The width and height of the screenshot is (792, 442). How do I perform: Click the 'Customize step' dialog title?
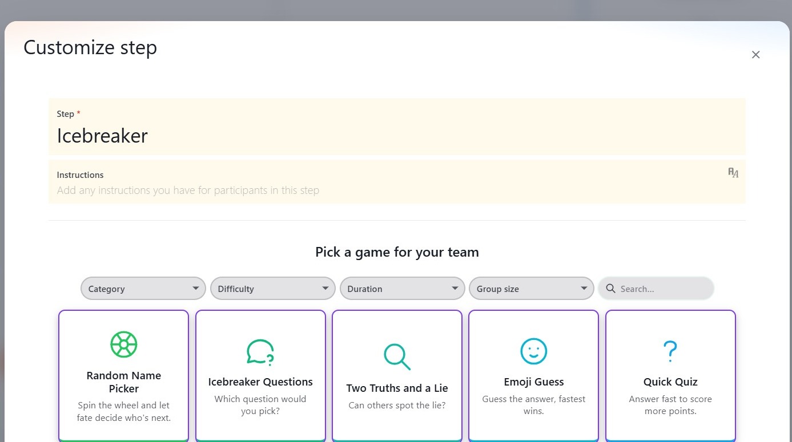[x=90, y=47]
